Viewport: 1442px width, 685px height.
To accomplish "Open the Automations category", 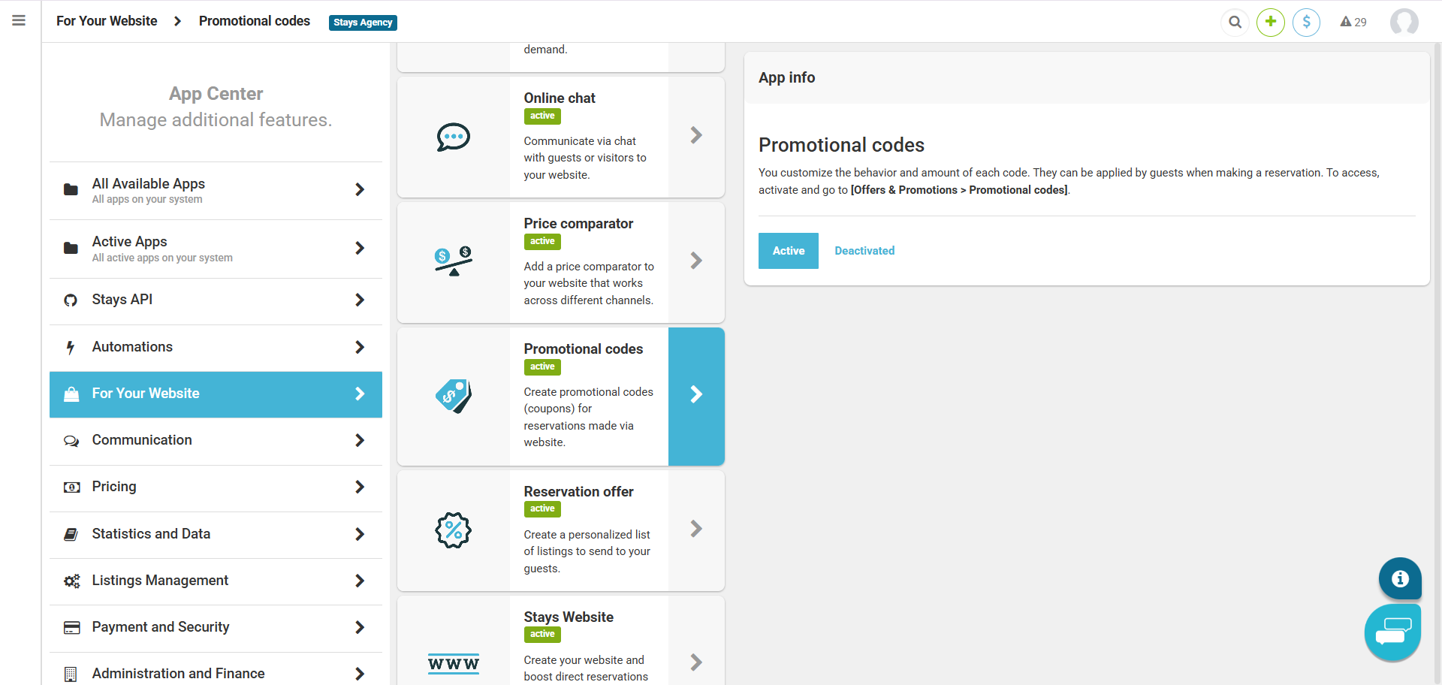I will (x=216, y=348).
